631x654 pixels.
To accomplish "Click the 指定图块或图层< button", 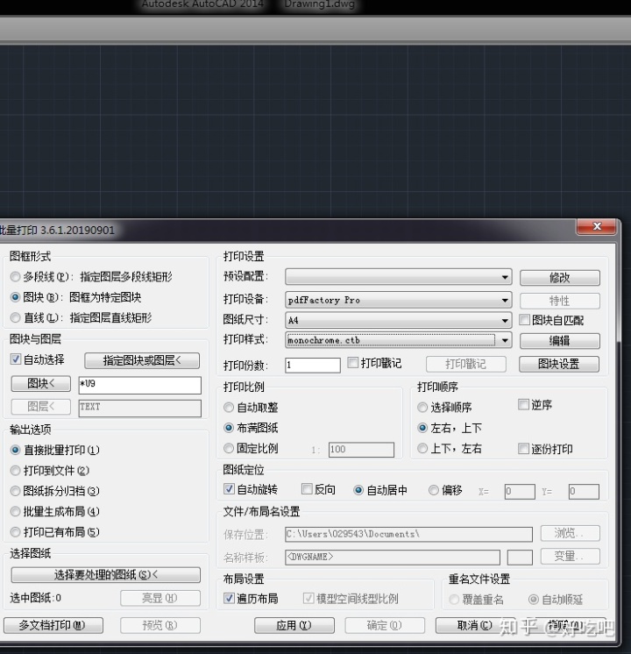I will coord(142,361).
